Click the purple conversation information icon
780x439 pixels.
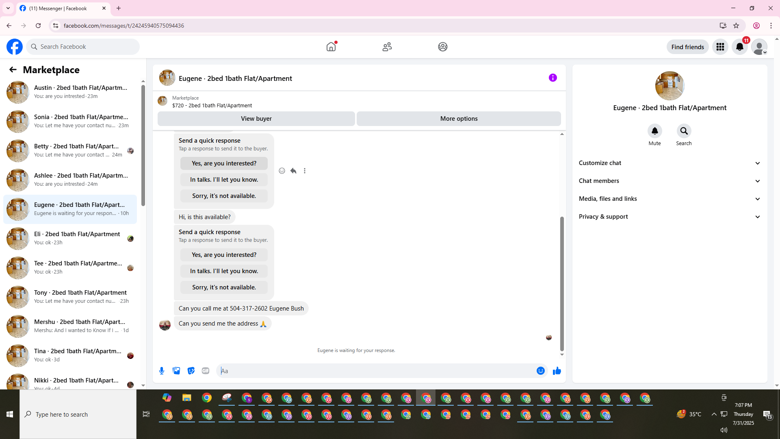(x=552, y=78)
